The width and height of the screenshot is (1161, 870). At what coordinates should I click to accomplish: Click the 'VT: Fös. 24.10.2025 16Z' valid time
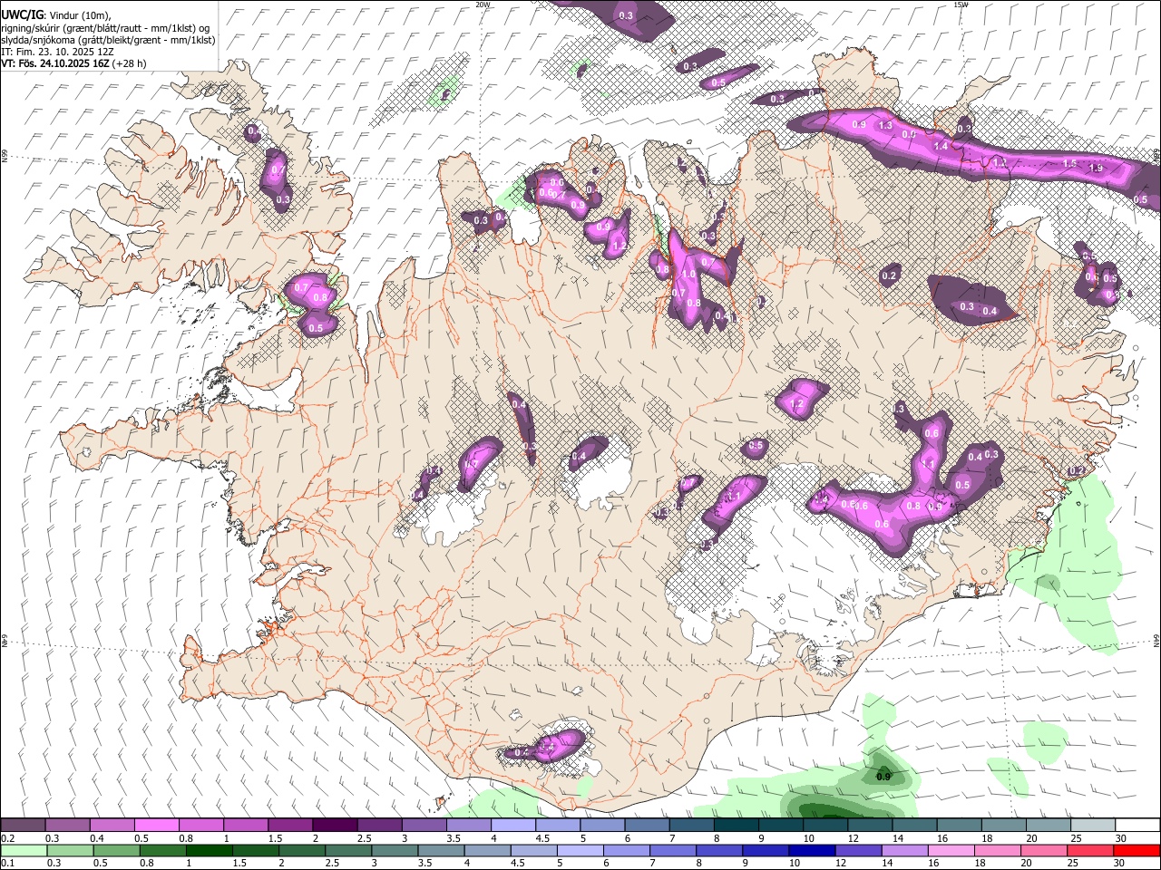click(55, 63)
